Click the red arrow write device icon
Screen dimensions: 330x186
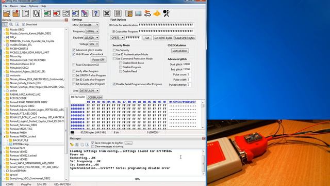tap(57, 13)
